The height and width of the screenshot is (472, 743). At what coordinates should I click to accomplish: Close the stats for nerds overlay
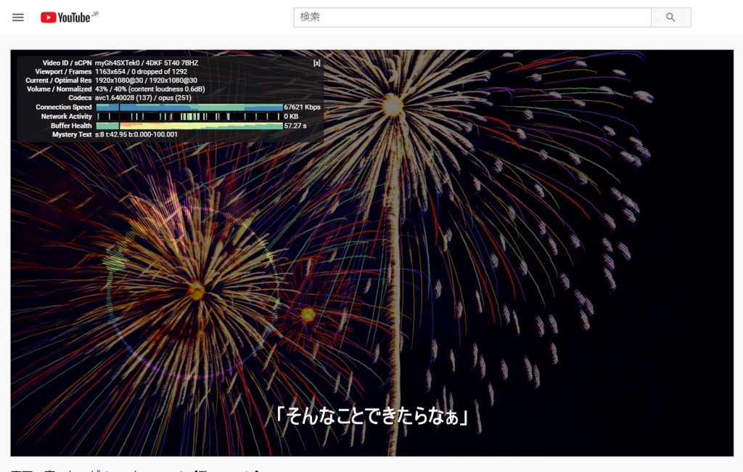316,63
